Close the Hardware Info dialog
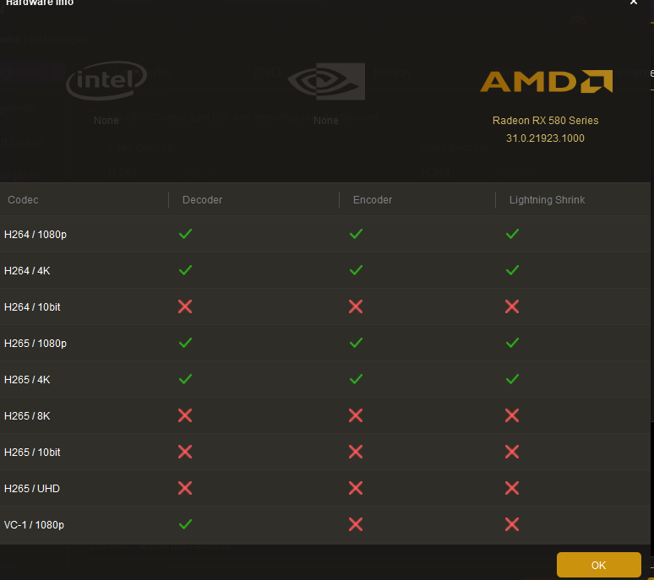This screenshot has height=580, width=654. [x=634, y=3]
